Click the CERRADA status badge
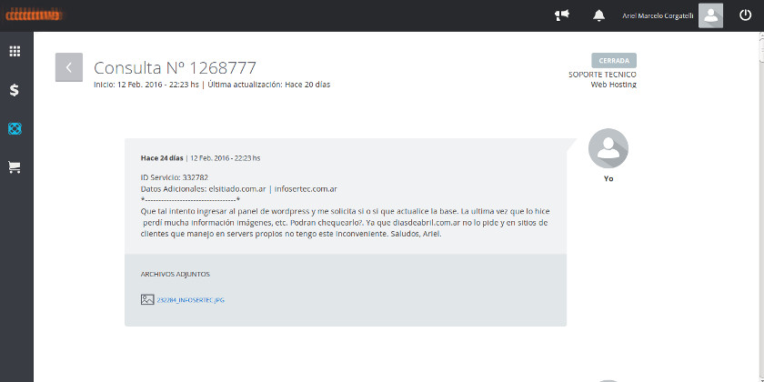Viewport: 764px width, 382px height. (x=613, y=61)
